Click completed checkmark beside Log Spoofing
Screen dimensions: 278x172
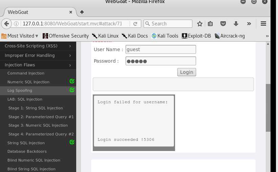tap(72, 90)
